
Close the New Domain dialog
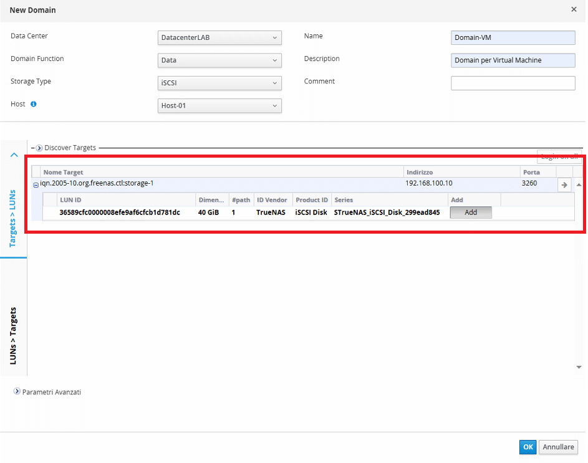[574, 9]
